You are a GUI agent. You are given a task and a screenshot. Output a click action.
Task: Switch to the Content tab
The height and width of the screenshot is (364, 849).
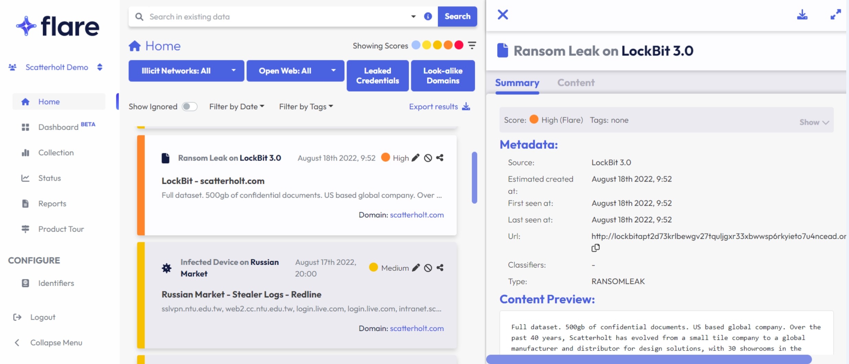pos(576,83)
